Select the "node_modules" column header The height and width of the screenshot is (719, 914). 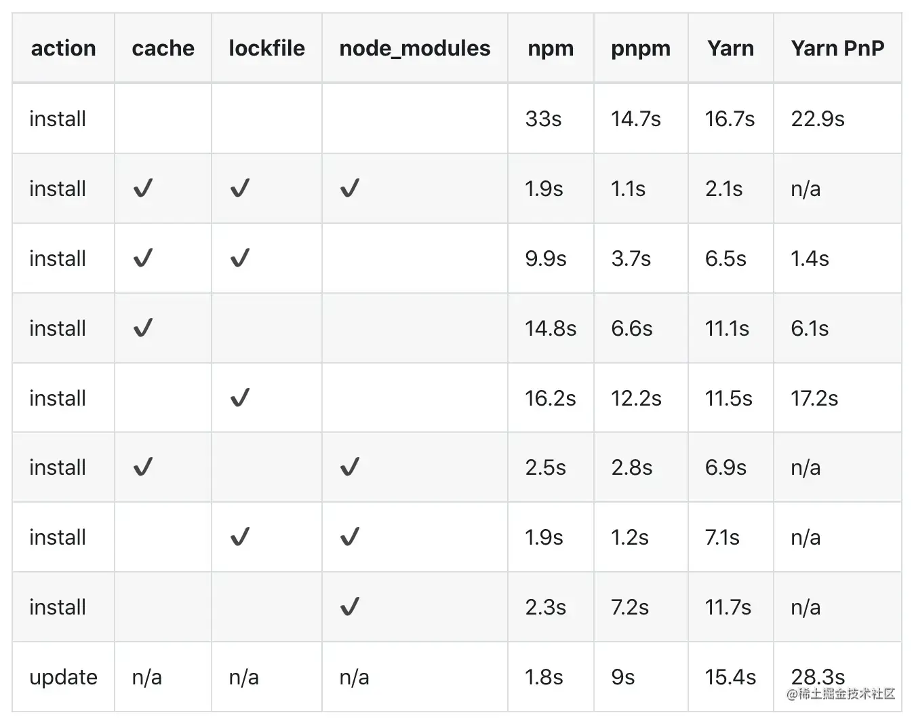tap(414, 48)
